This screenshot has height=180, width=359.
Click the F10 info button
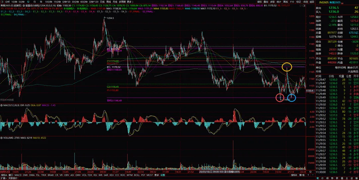pos(292,2)
